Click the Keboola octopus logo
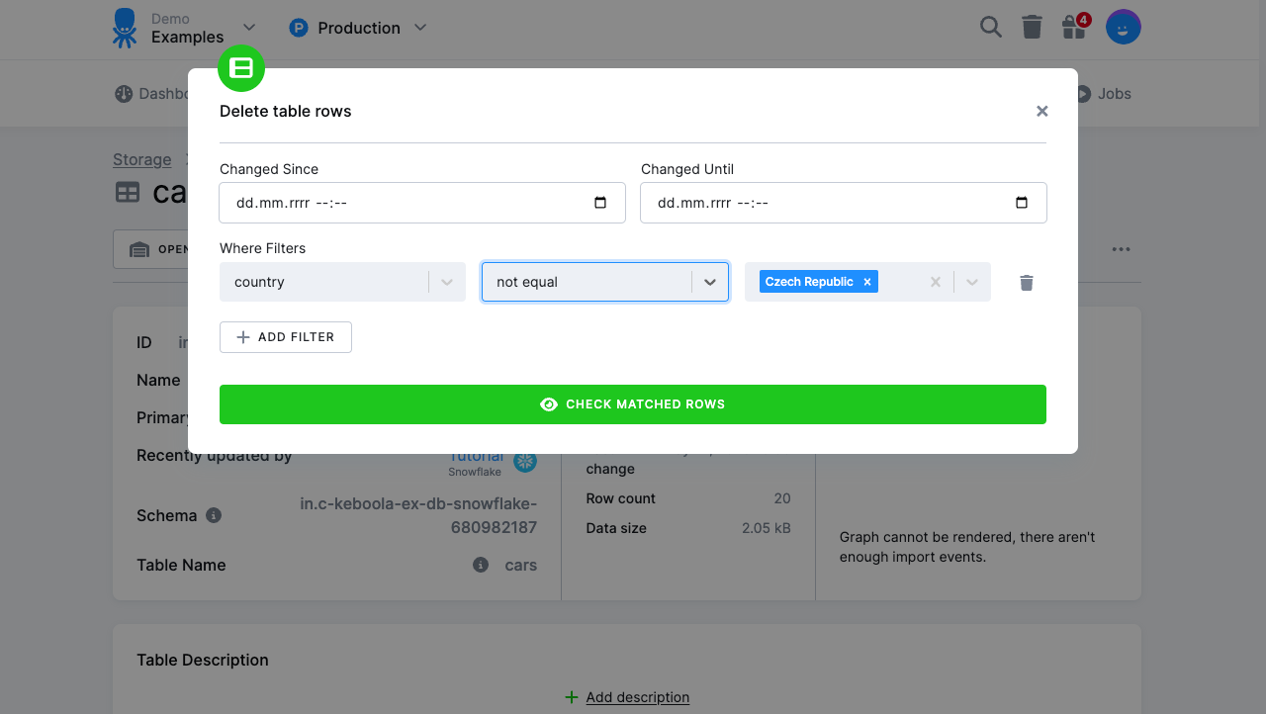This screenshot has width=1266, height=714. (124, 28)
